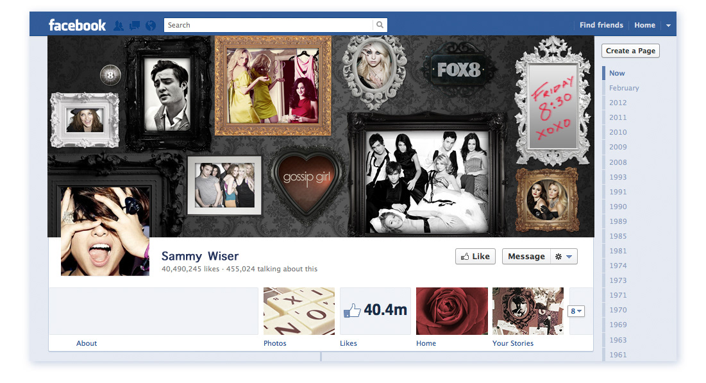Click the profile picture
This screenshot has width=706, height=383.
click(105, 231)
